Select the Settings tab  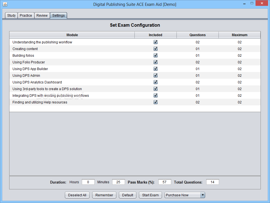click(x=58, y=16)
